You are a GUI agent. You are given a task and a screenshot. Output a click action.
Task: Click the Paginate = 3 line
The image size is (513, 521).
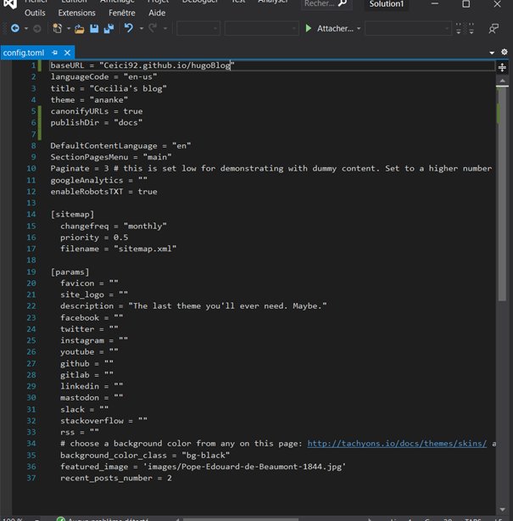click(x=271, y=169)
